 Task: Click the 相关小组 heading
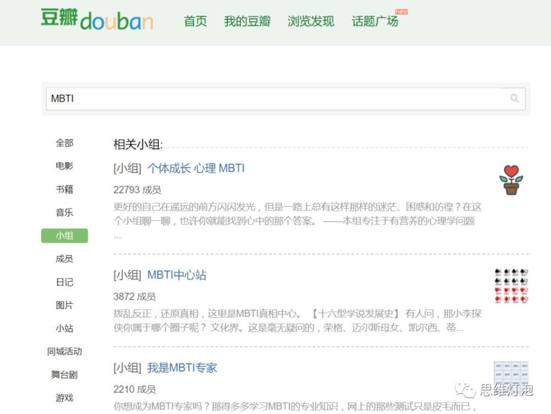click(x=138, y=144)
